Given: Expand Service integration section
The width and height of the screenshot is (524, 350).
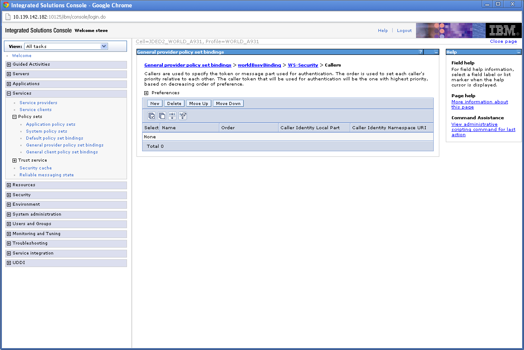Looking at the screenshot, I should 9,253.
